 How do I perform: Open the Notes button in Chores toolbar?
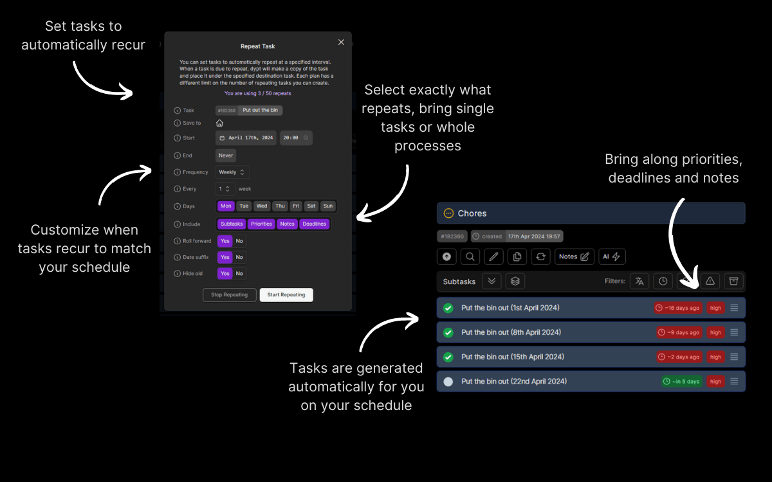[x=574, y=256]
